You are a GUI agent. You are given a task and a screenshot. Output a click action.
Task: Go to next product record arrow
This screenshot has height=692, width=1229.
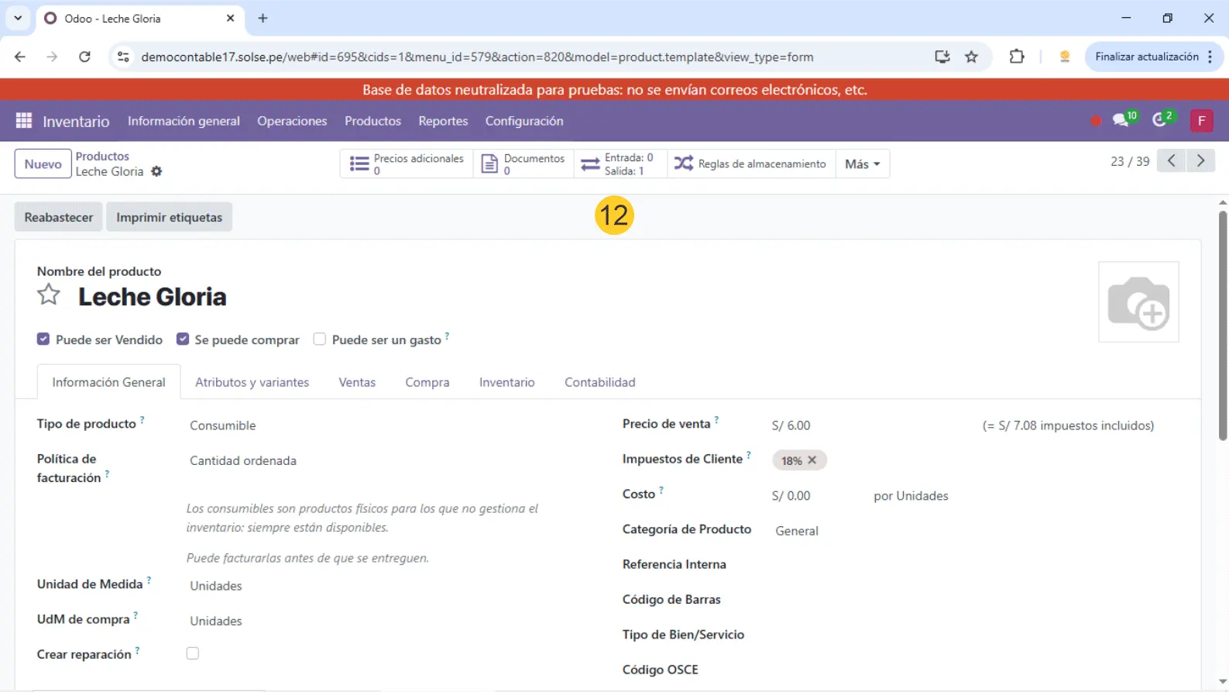(x=1200, y=160)
